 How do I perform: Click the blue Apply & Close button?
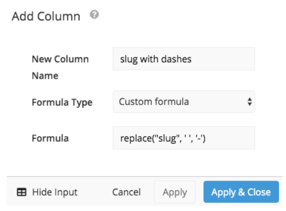pyautogui.click(x=241, y=192)
